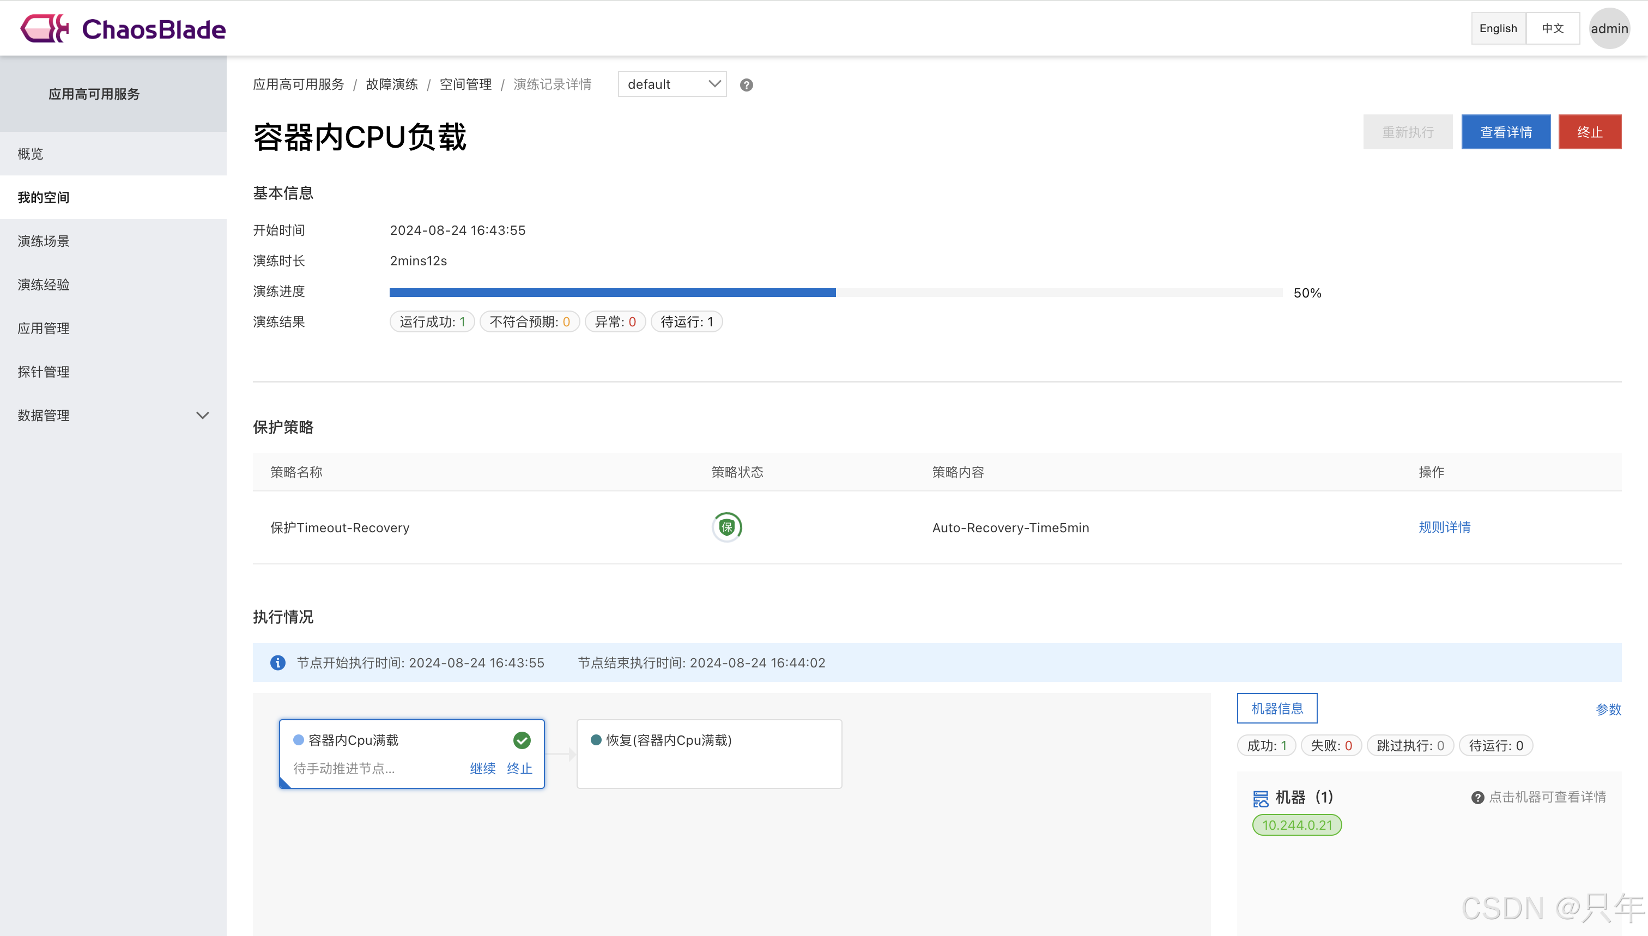The width and height of the screenshot is (1648, 936).
Task: Open 演练场景 in the sidebar
Action: [x=44, y=241]
